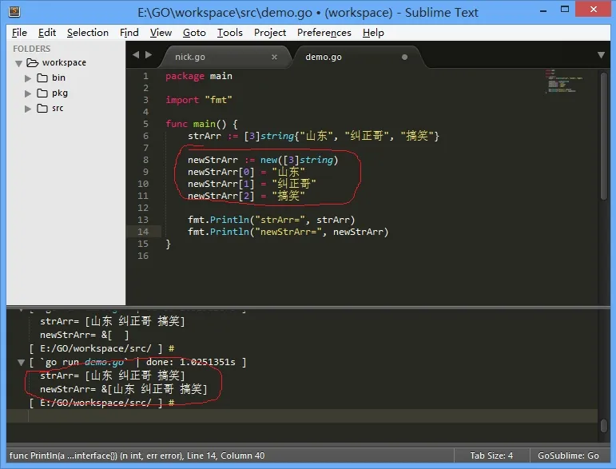Switch to the nick.go tab

click(190, 57)
